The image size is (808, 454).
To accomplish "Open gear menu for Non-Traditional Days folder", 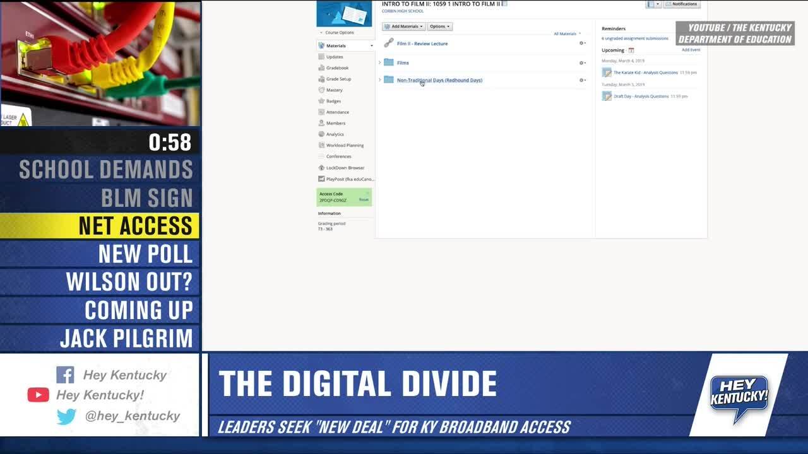I will tap(582, 80).
